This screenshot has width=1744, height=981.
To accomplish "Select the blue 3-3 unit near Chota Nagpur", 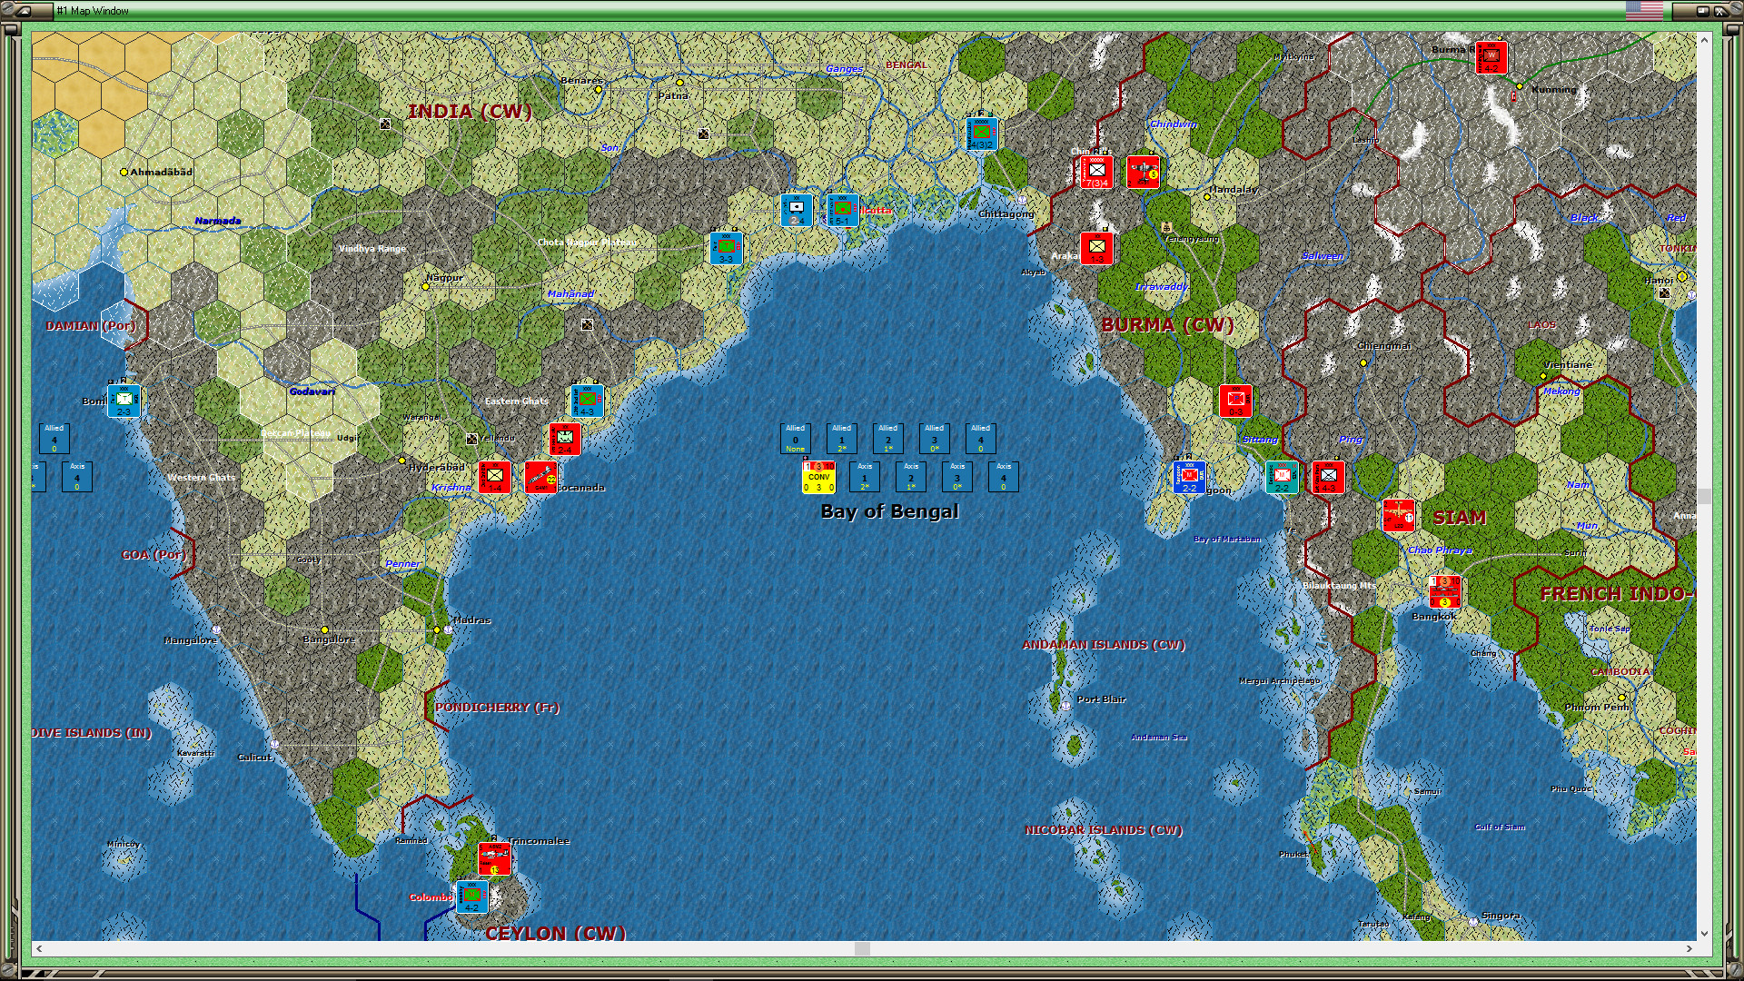I will (726, 248).
